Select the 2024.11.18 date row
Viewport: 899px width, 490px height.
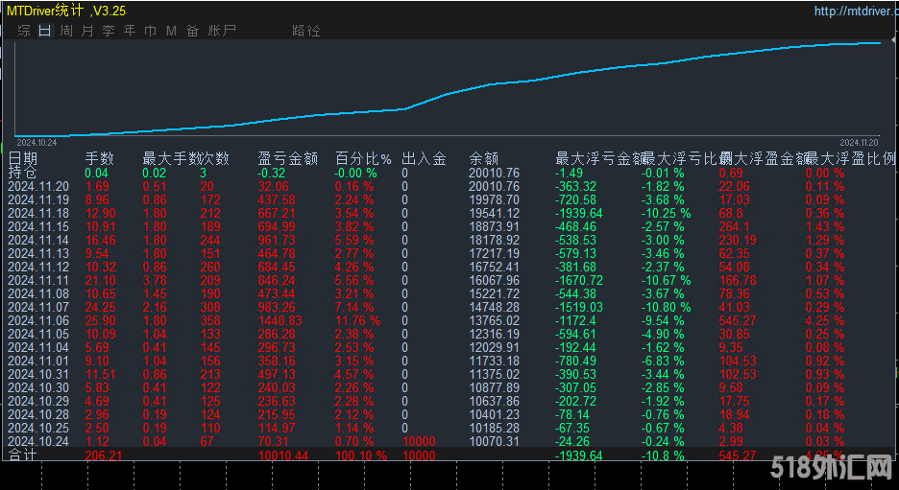[38, 213]
